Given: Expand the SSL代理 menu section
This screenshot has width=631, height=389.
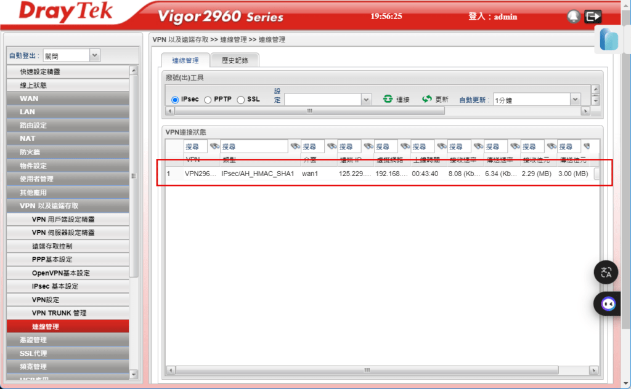Looking at the screenshot, I should 68,353.
